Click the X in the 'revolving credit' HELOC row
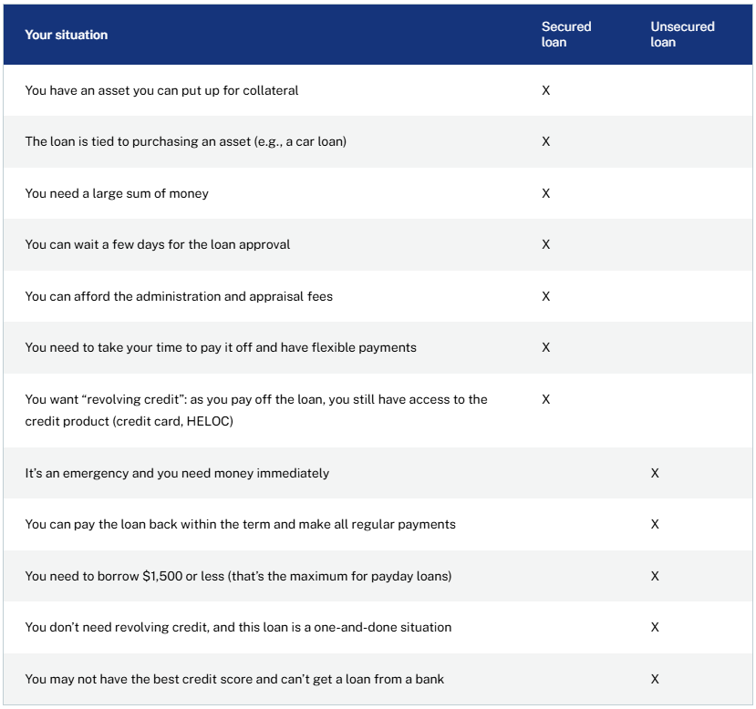This screenshot has width=756, height=709. pyautogui.click(x=546, y=399)
